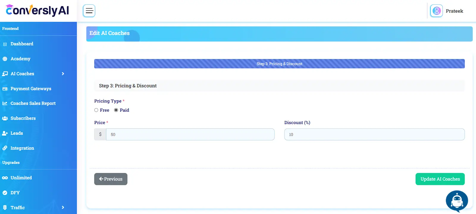This screenshot has width=476, height=214.
Task: Open the chatbot robot assistant icon
Action: (457, 201)
